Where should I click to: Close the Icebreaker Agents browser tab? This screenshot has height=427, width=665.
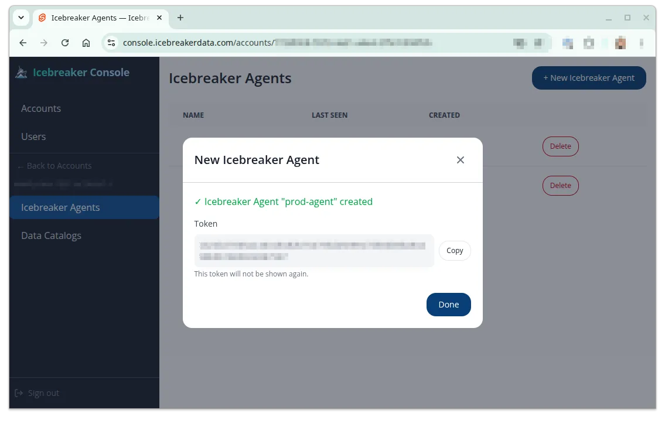159,18
